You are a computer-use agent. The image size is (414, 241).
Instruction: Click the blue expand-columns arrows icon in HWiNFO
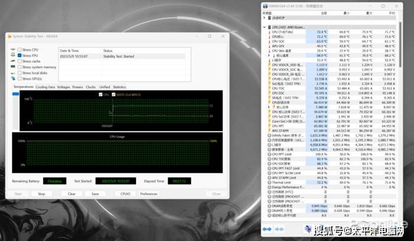pyautogui.click(x=267, y=229)
